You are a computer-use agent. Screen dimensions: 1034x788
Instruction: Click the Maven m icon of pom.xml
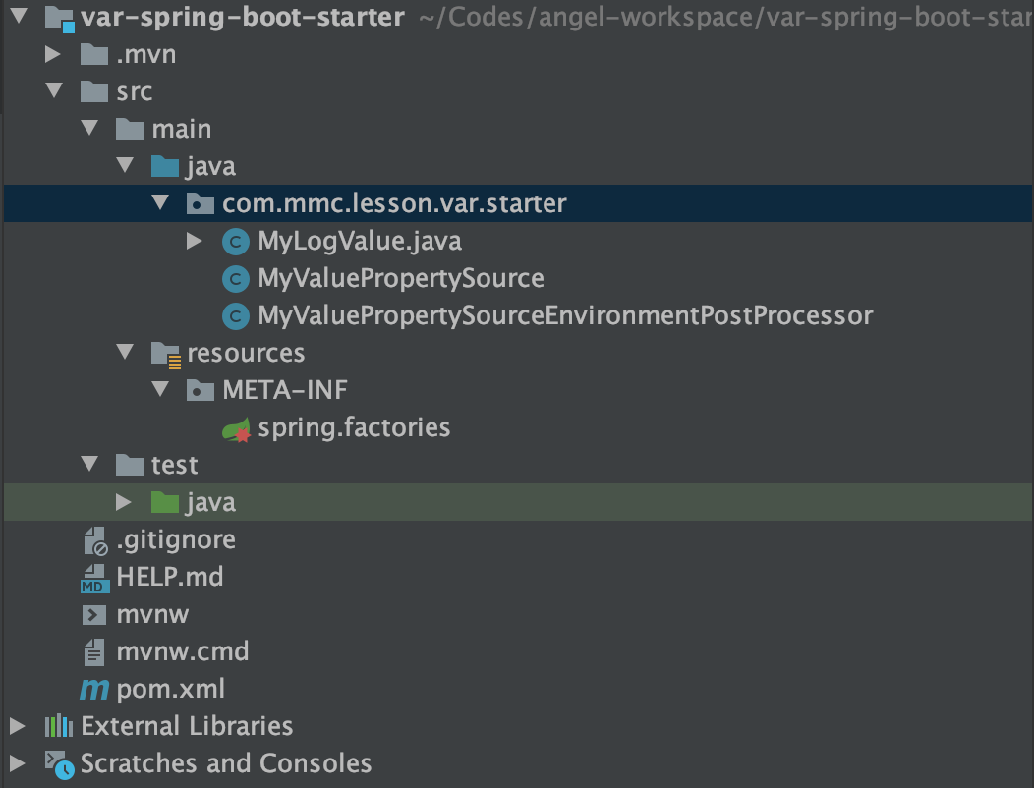[94, 690]
